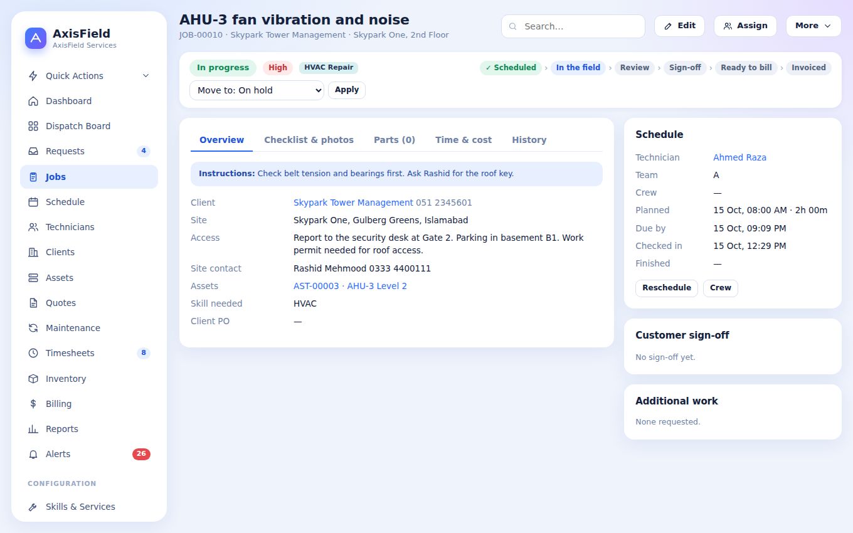Open the Skypark Tower Management client link
This screenshot has height=533, width=853.
353,203
